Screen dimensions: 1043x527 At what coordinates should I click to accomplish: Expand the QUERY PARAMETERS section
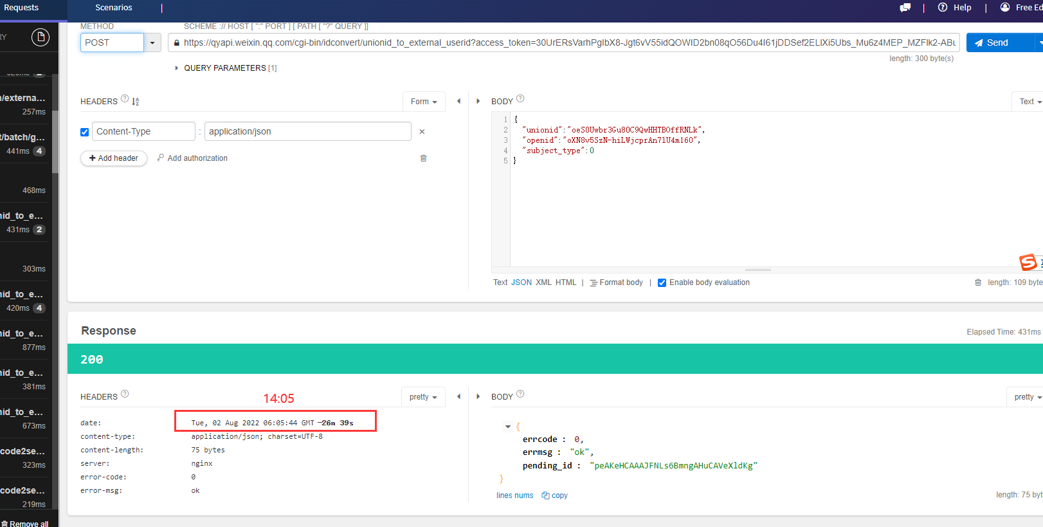177,68
